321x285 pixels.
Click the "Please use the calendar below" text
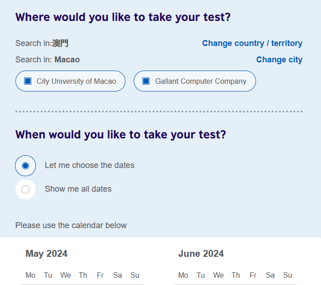click(x=71, y=225)
